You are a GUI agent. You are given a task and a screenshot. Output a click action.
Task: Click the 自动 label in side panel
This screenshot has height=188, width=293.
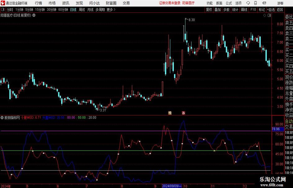tap(289, 121)
